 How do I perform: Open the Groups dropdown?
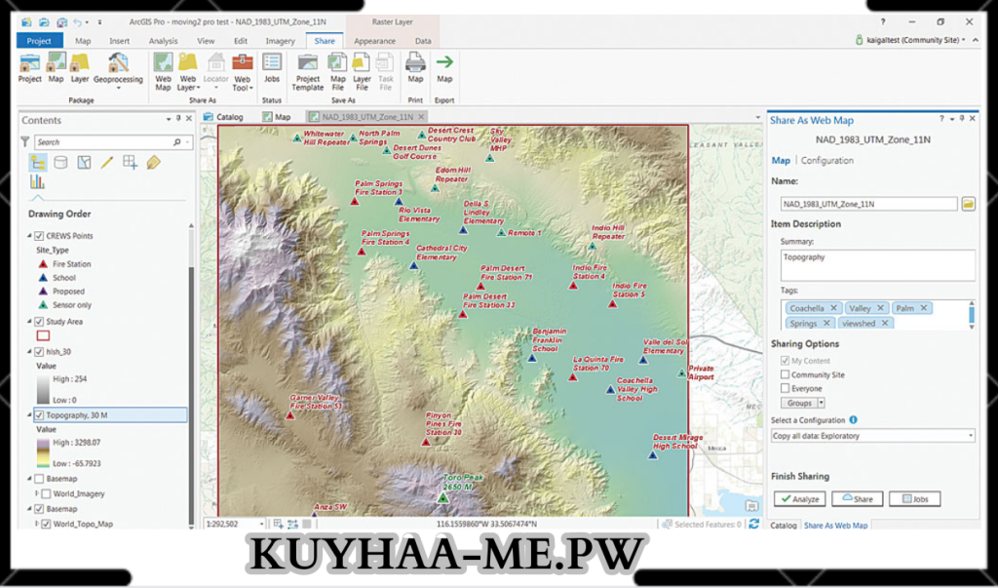pyautogui.click(x=803, y=403)
